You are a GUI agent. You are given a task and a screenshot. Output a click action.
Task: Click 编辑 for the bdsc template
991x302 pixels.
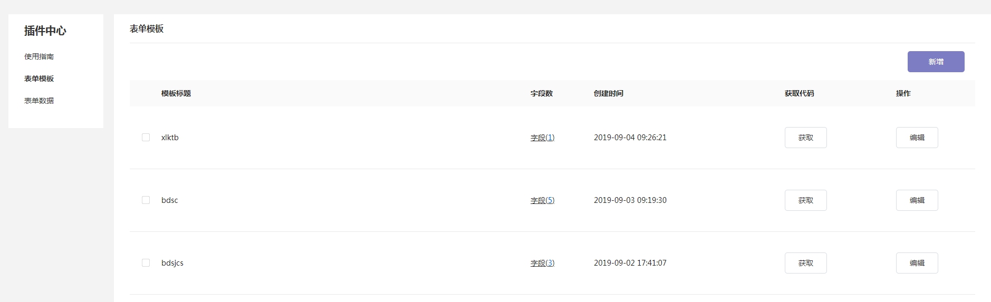(x=917, y=200)
